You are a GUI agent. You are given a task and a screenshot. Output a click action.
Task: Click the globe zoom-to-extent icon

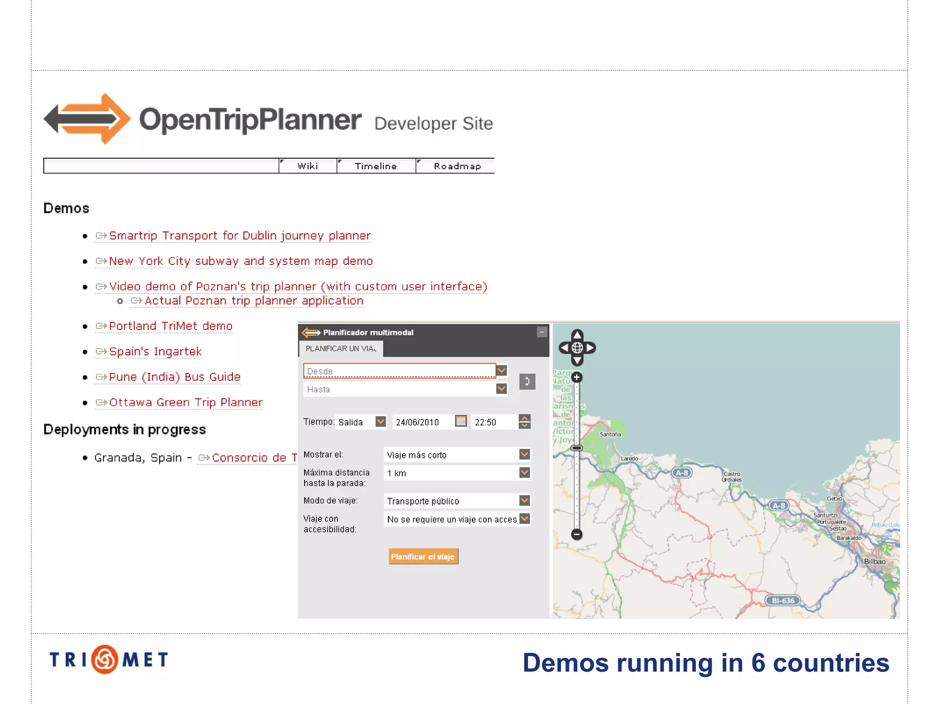pos(577,348)
